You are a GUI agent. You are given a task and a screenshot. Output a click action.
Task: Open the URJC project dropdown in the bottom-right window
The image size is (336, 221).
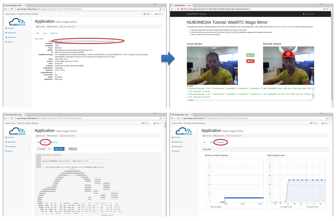coord(314,123)
